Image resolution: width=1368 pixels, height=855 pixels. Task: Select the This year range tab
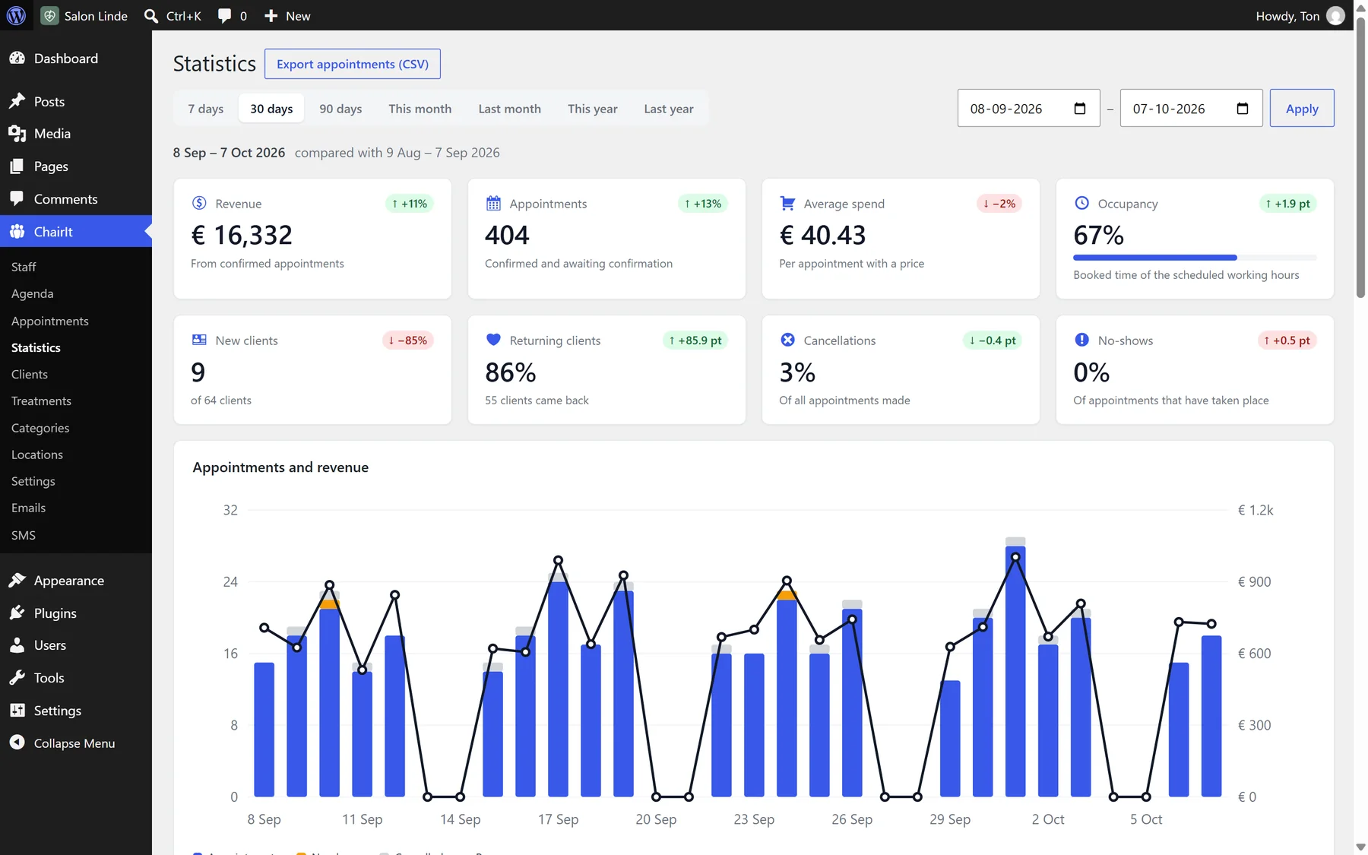click(593, 109)
